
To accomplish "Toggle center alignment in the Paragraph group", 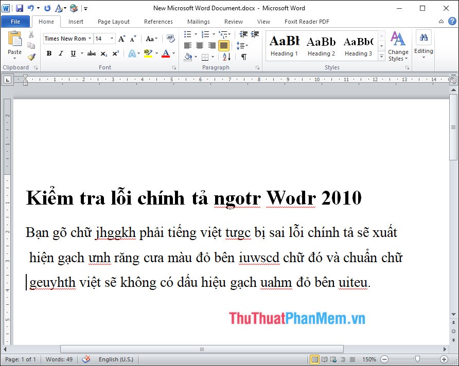I will point(199,45).
